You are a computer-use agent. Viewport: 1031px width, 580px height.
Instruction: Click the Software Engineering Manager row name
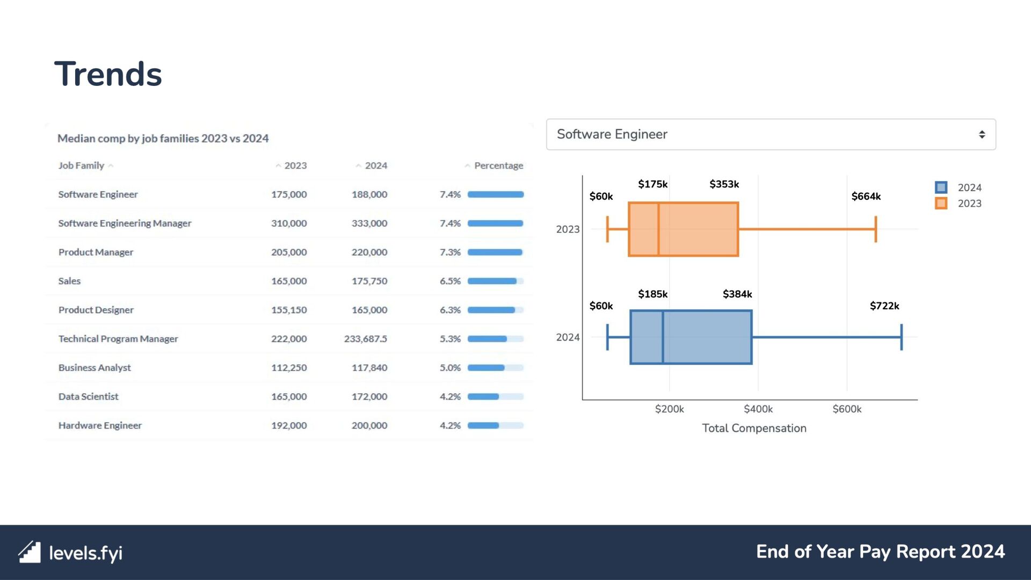(125, 223)
